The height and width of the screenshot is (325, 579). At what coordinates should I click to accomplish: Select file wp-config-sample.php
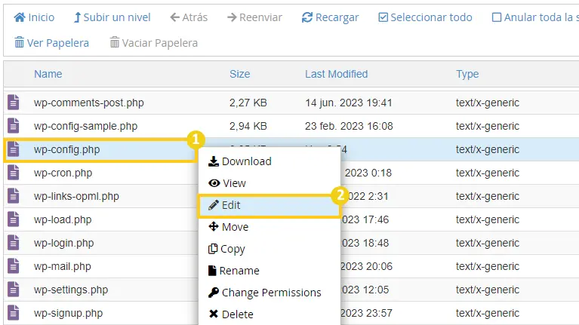coord(85,126)
